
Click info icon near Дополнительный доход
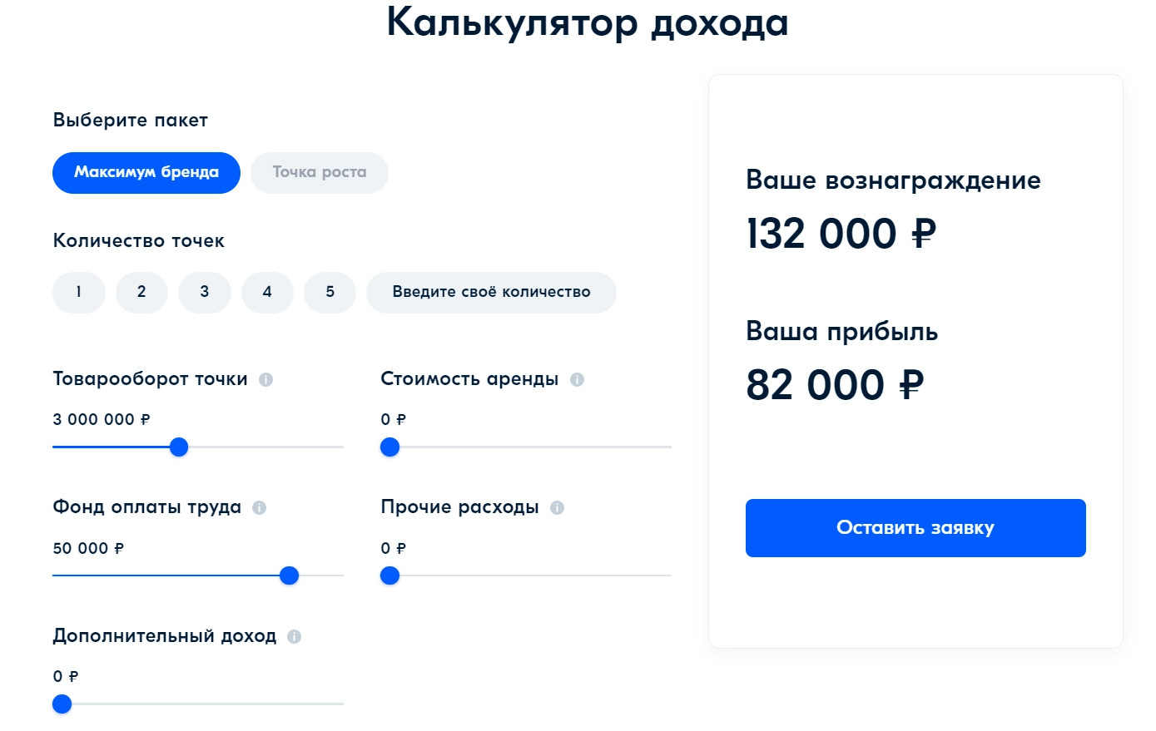[294, 636]
